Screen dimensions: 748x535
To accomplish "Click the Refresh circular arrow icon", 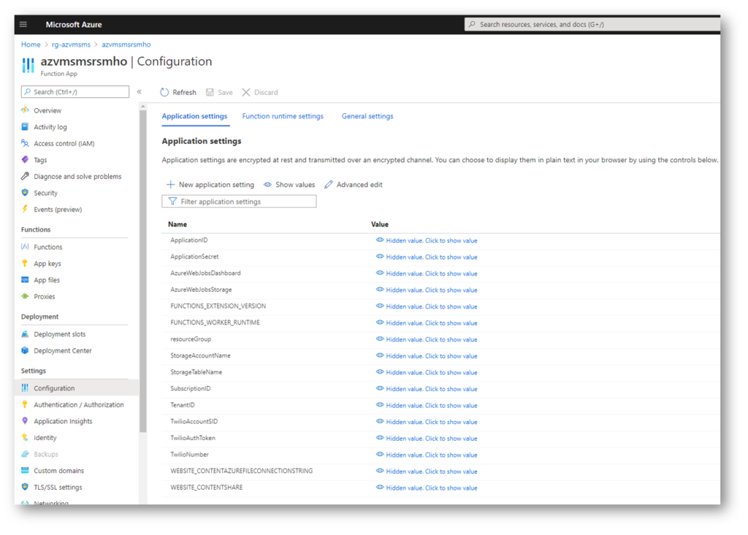I will [164, 92].
